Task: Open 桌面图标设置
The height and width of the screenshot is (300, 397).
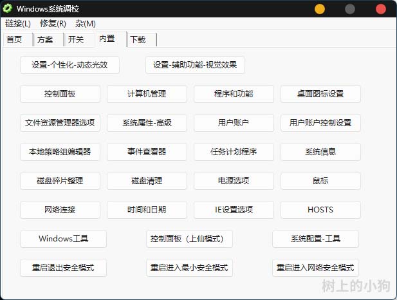Action: (320, 94)
